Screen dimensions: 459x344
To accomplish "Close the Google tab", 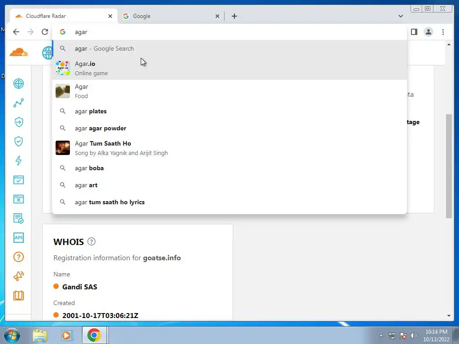I will (217, 16).
